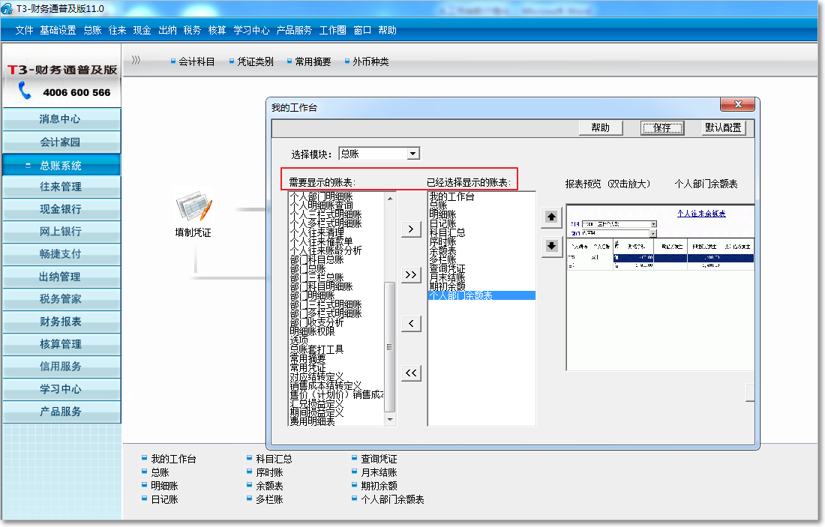Click the available reports list scrollbar thumb
825x527 pixels.
click(x=389, y=346)
